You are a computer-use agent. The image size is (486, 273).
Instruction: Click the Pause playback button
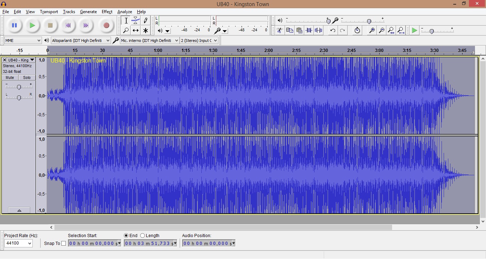[14, 25]
